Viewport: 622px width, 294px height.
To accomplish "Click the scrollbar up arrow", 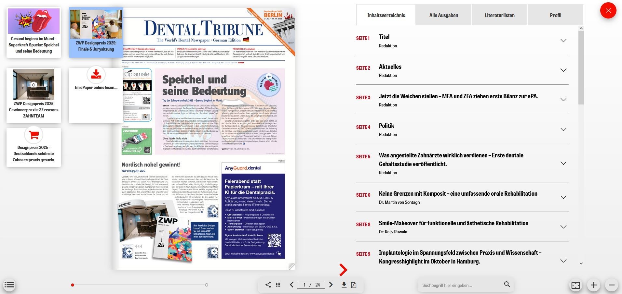I will point(581,29).
